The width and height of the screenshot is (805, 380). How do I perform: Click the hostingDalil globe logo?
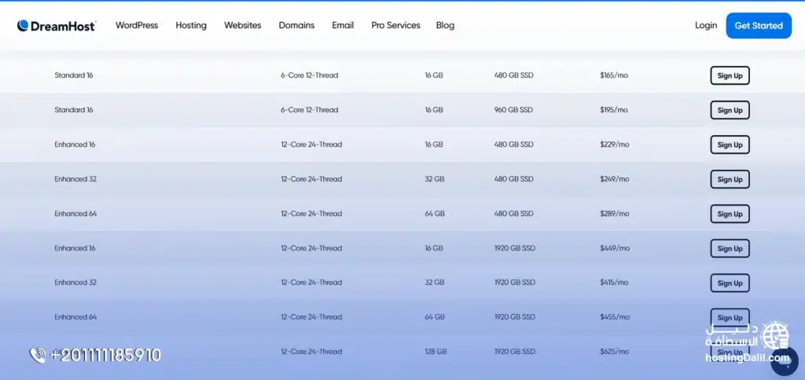click(x=776, y=334)
